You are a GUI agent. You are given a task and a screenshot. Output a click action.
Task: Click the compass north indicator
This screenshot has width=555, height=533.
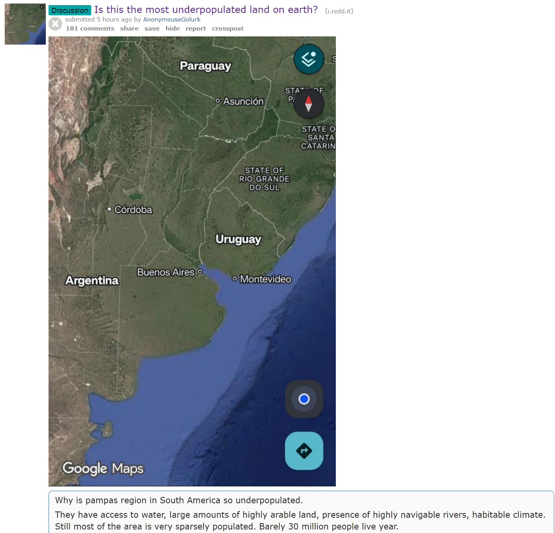[309, 104]
